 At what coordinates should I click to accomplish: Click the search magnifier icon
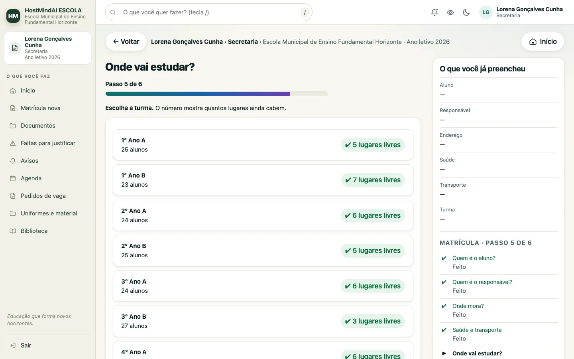coord(113,12)
